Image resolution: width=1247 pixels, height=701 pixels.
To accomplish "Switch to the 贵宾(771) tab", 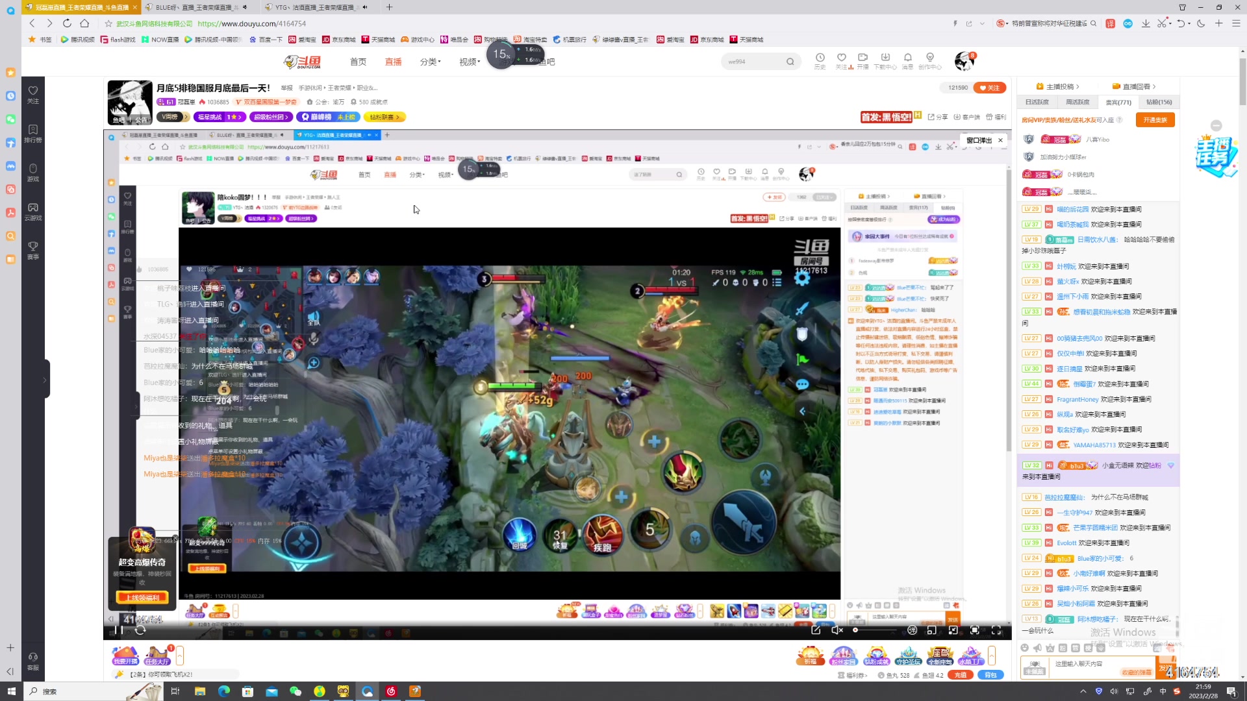I will pyautogui.click(x=1118, y=102).
